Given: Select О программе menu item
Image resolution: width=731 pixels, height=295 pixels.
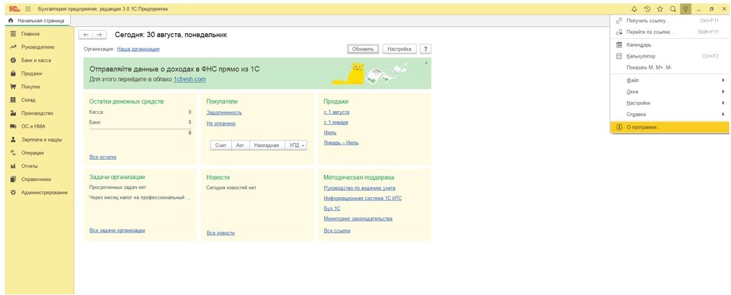Looking at the screenshot, I should click(669, 127).
